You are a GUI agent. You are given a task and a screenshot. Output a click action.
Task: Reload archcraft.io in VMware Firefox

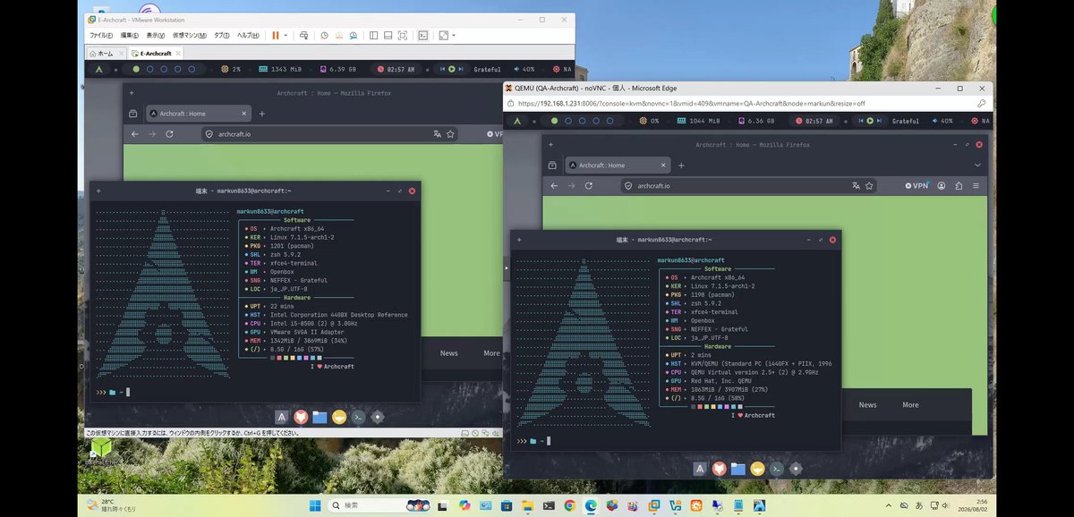[167, 134]
